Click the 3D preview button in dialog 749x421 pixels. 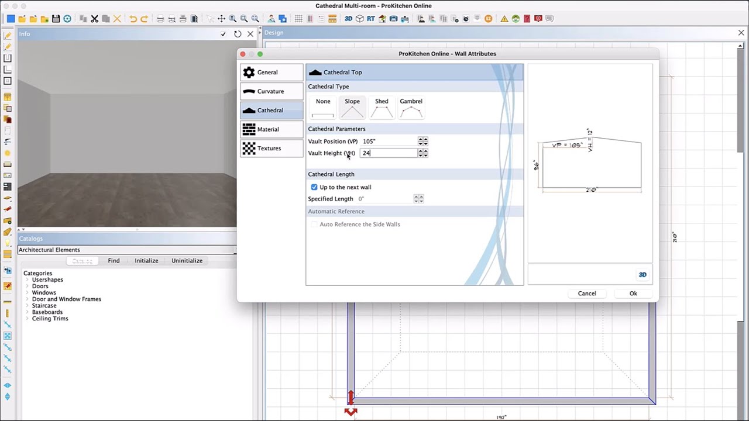643,275
